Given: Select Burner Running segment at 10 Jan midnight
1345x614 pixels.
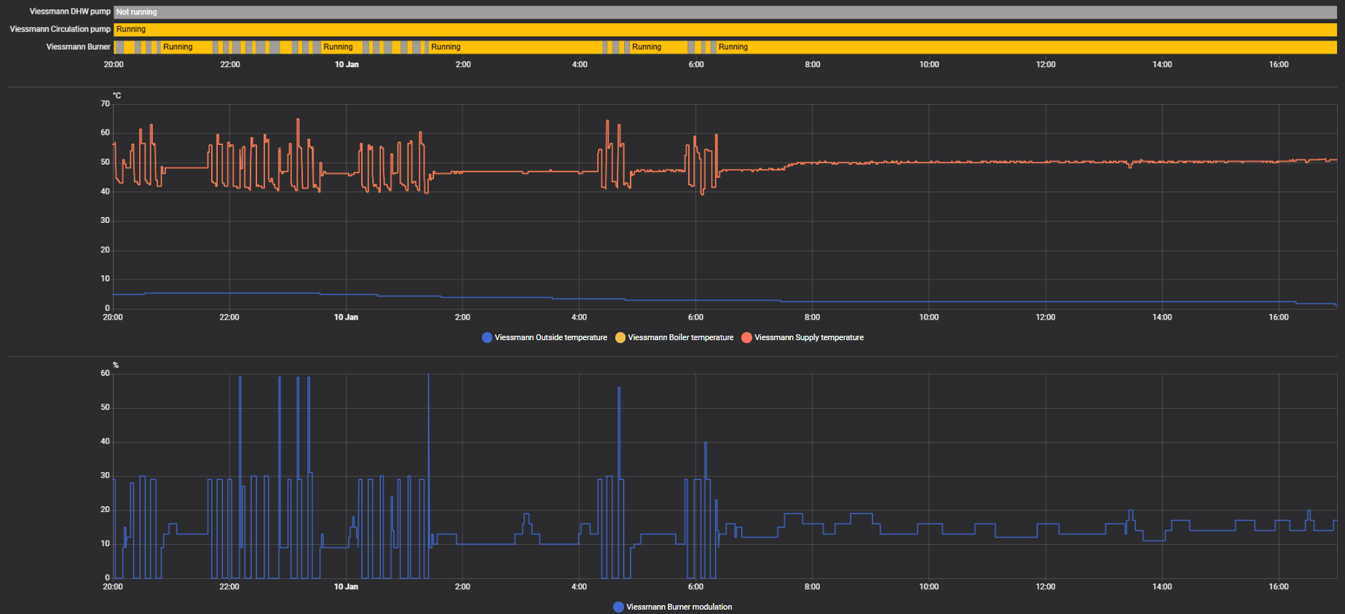Looking at the screenshot, I should (x=342, y=47).
